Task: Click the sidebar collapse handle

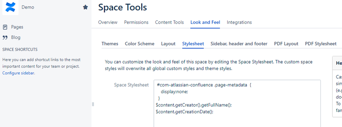Action: [93, 104]
